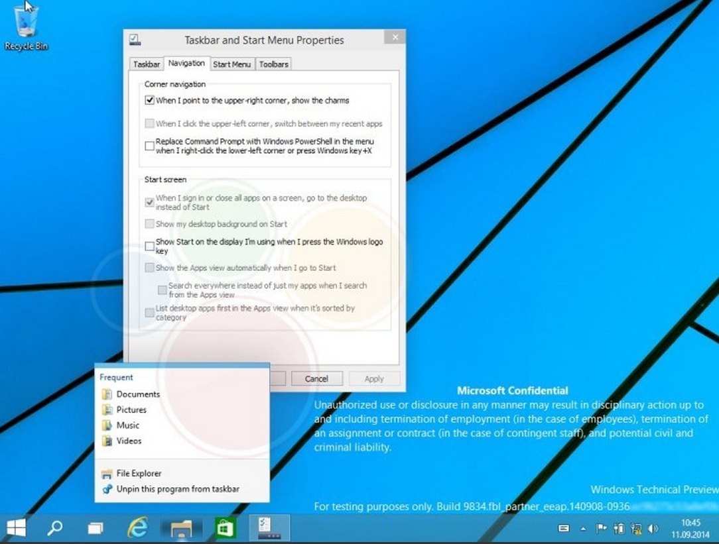Open the Windows Store taskbar icon
719x544 pixels.
pyautogui.click(x=226, y=528)
